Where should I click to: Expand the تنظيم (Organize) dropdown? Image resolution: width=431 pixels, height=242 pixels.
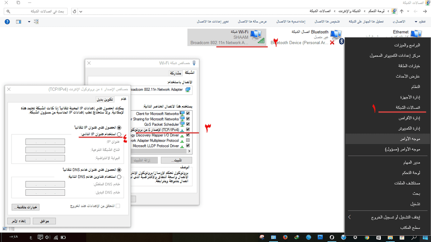(420, 22)
